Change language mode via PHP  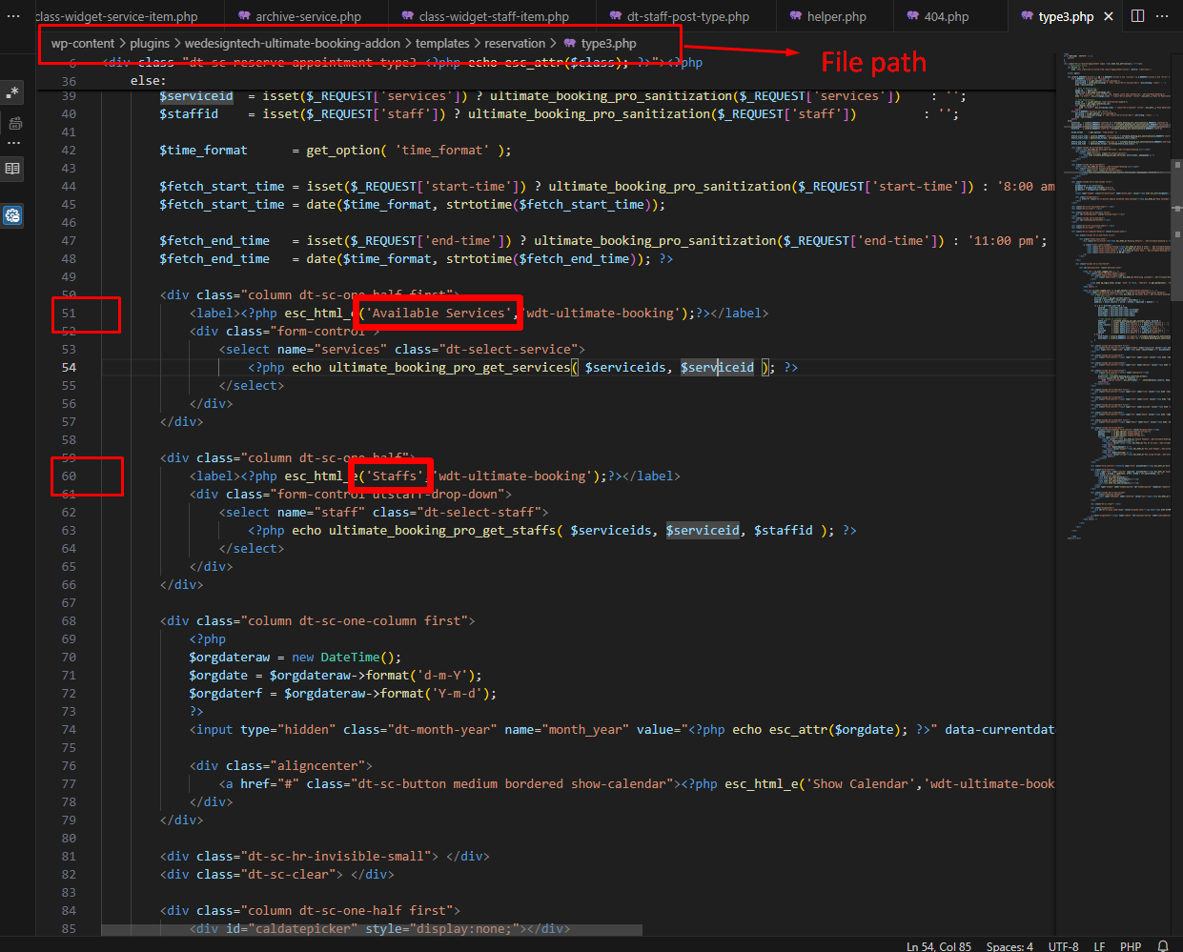pyautogui.click(x=1131, y=946)
